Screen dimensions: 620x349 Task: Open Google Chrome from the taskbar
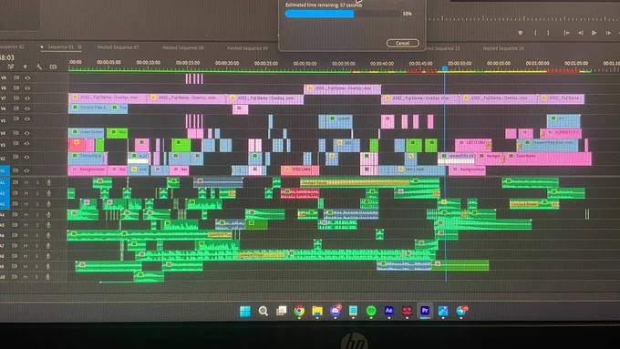[x=299, y=312]
